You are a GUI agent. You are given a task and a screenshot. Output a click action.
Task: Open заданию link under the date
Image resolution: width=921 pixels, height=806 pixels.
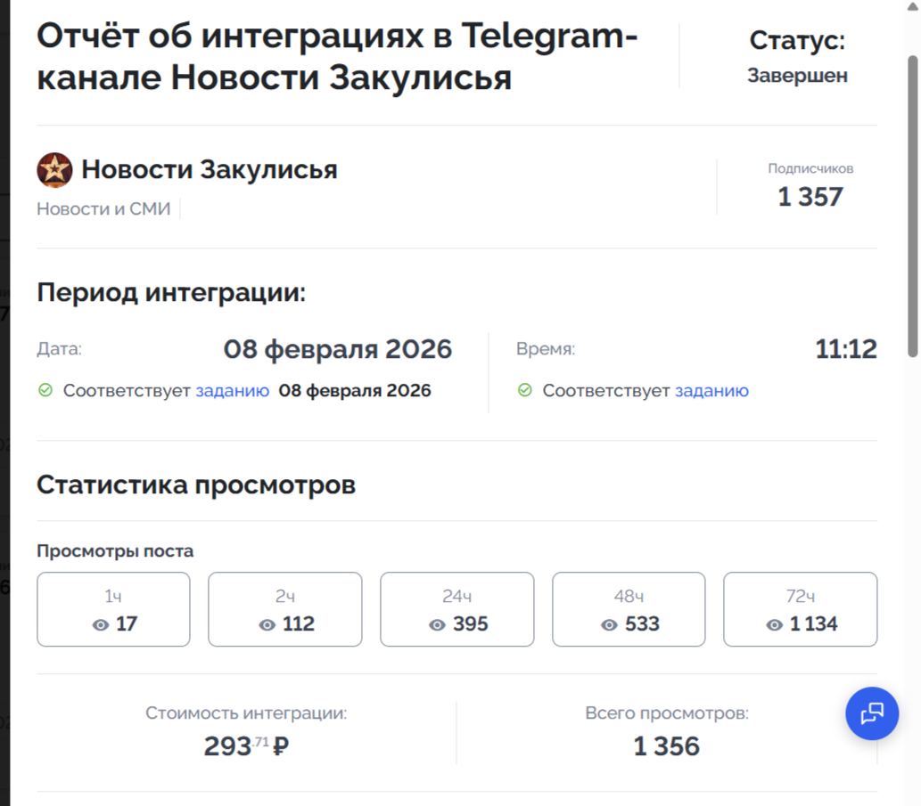(232, 391)
